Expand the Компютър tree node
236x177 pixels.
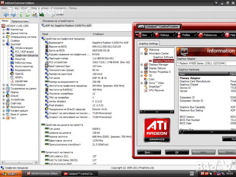pyautogui.click(x=3, y=29)
